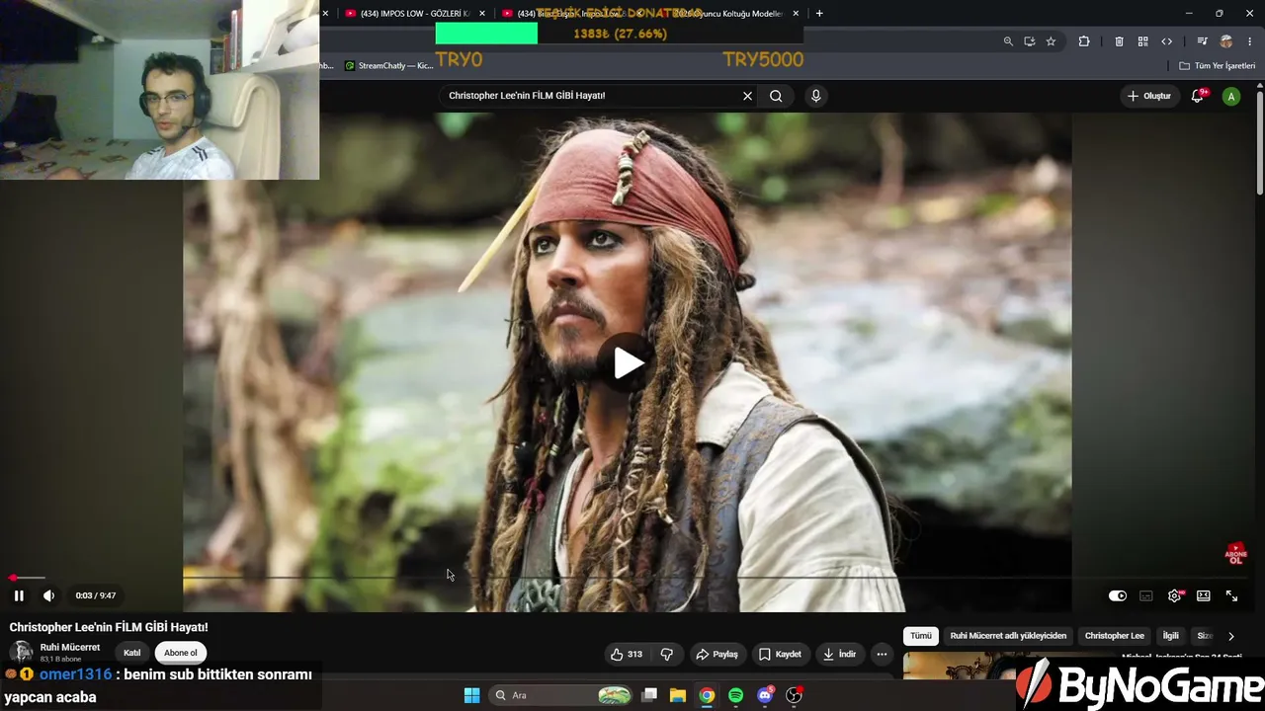Open the Windows Start menu
This screenshot has width=1265, height=711.
472,695
